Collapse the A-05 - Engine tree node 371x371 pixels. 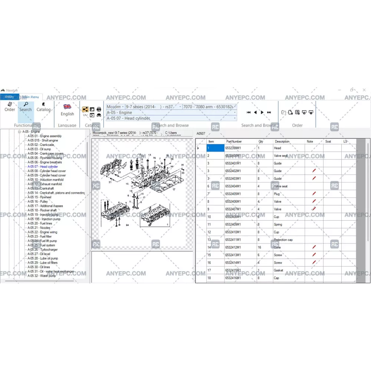coord(19,132)
